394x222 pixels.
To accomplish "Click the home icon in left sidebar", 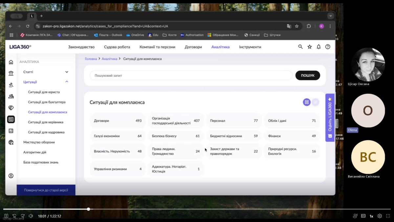I will tap(11, 62).
